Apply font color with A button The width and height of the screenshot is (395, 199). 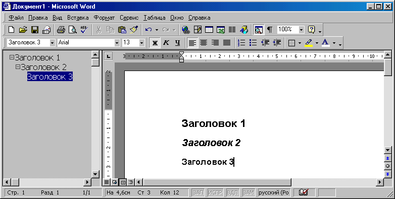click(325, 43)
